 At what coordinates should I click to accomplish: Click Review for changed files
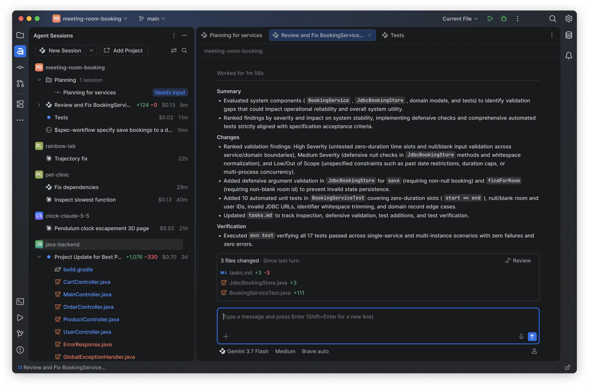click(x=518, y=261)
